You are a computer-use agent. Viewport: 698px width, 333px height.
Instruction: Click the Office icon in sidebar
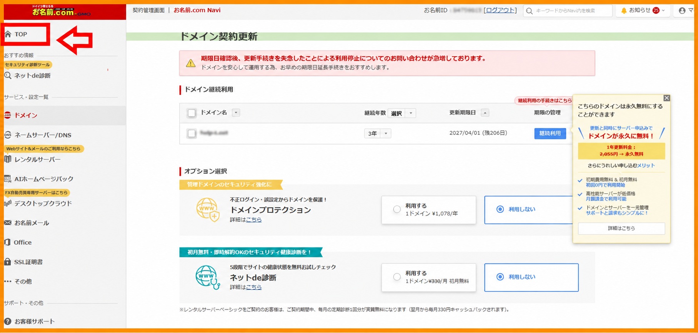pos(8,242)
